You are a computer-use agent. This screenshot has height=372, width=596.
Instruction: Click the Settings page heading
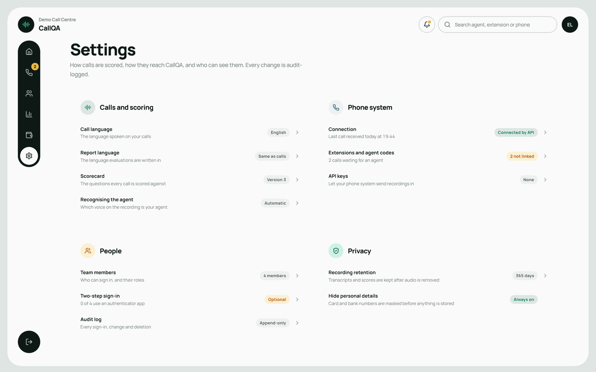click(x=103, y=50)
